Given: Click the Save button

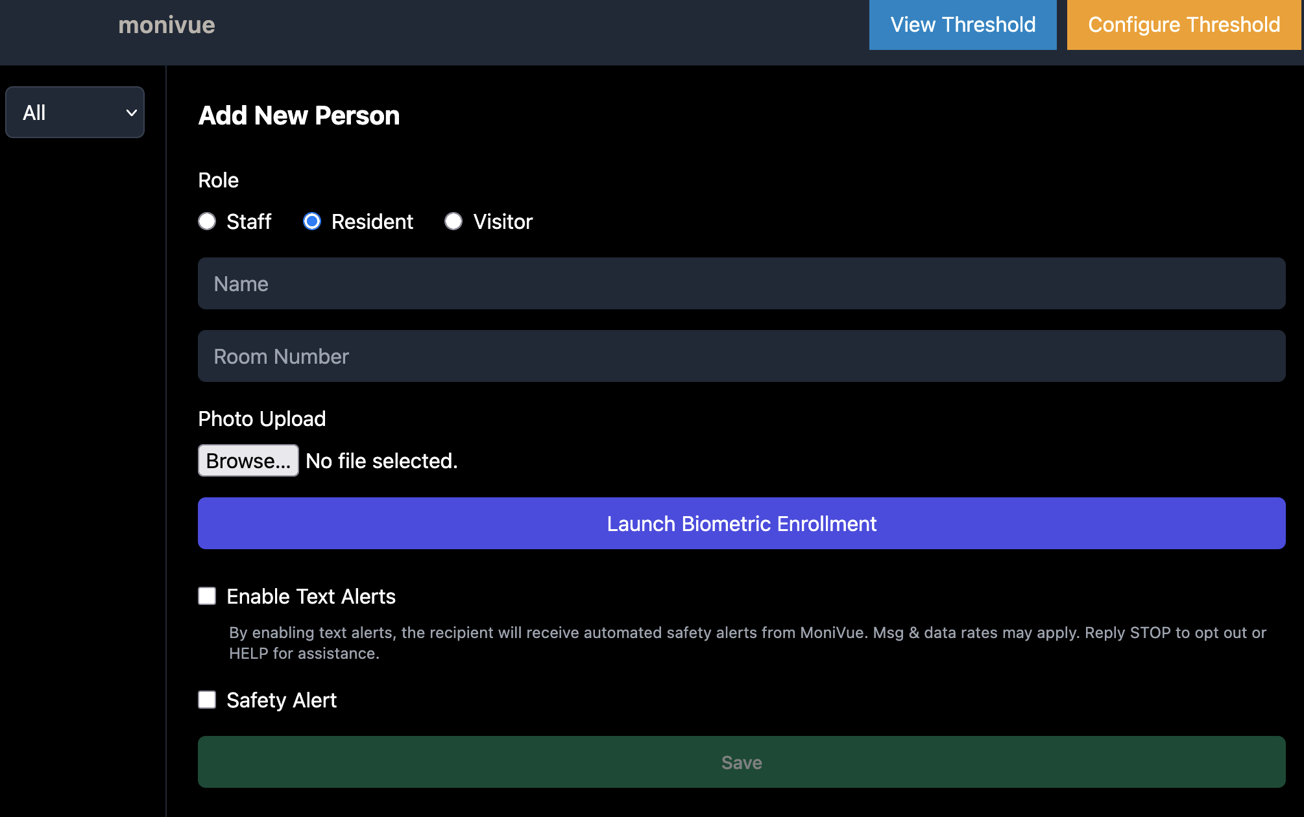Looking at the screenshot, I should (x=741, y=762).
